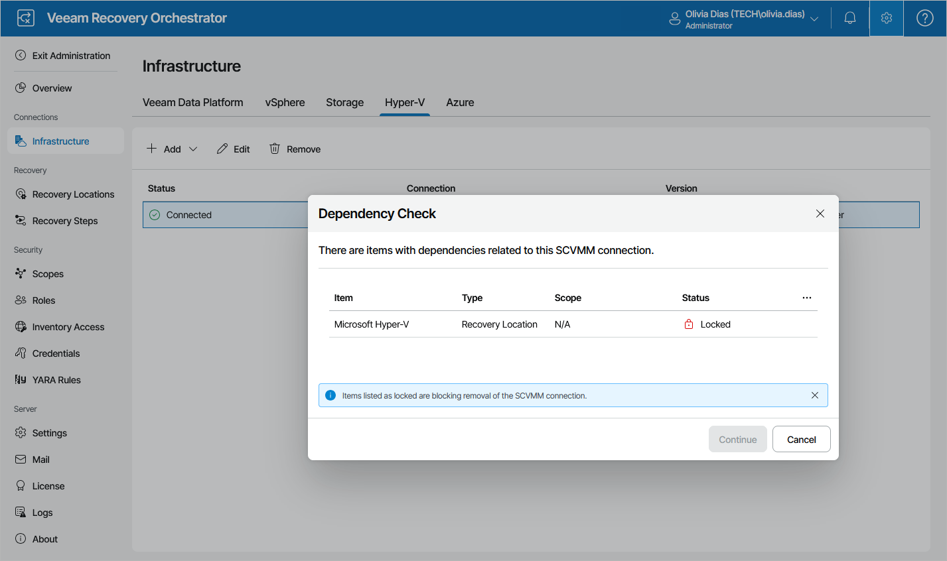The width and height of the screenshot is (947, 561).
Task: Click the Credentials key icon
Action: [21, 353]
